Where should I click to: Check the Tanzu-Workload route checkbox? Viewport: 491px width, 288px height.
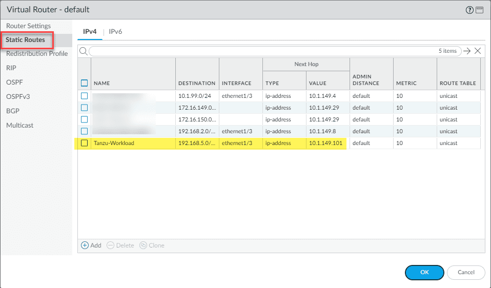pyautogui.click(x=85, y=143)
